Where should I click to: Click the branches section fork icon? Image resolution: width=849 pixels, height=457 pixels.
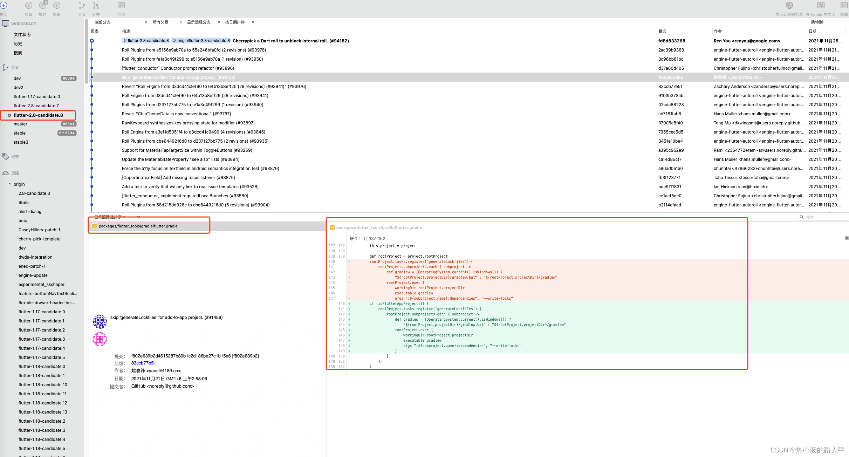point(5,67)
